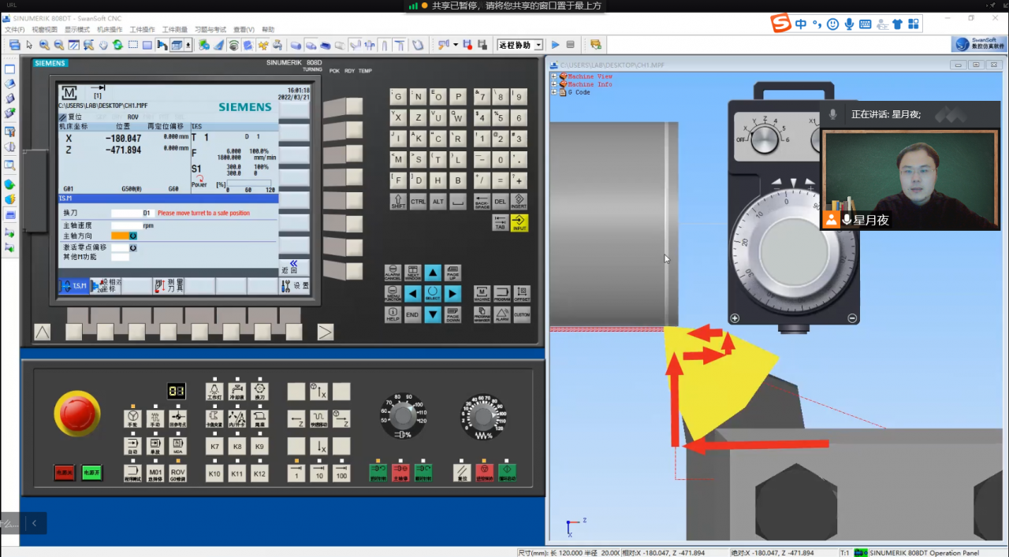Click the yellow INPUT key
Image resolution: width=1009 pixels, height=557 pixels.
(x=519, y=223)
